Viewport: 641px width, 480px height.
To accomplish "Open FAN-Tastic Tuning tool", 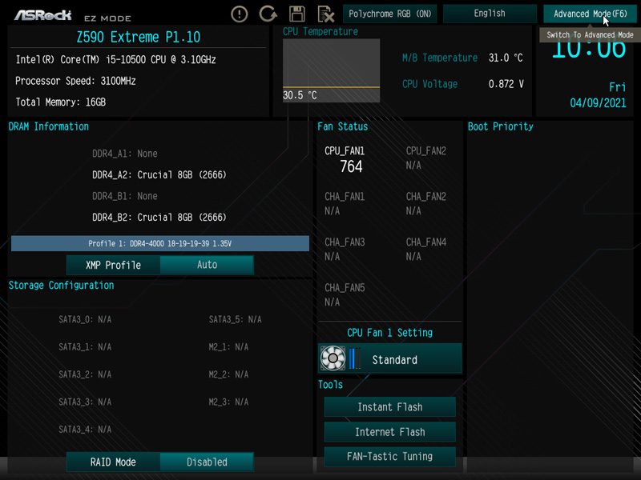I will 390,456.
